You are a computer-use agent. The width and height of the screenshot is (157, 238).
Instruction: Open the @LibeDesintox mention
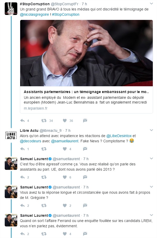pyautogui.click(x=119, y=136)
